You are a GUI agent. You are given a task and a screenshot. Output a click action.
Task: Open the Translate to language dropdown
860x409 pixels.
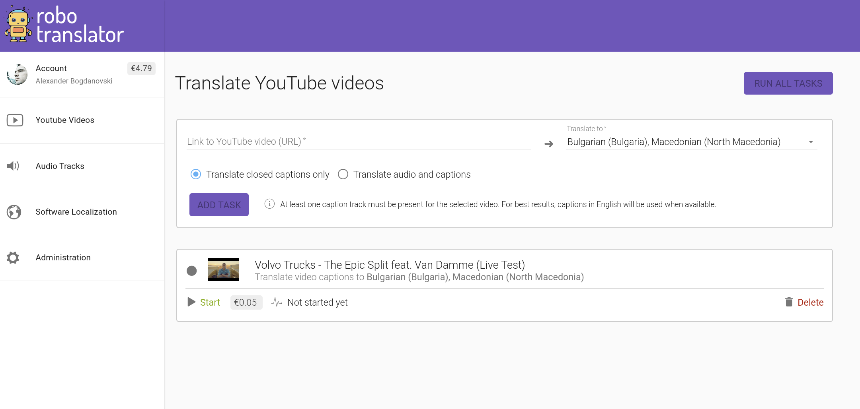click(x=692, y=142)
